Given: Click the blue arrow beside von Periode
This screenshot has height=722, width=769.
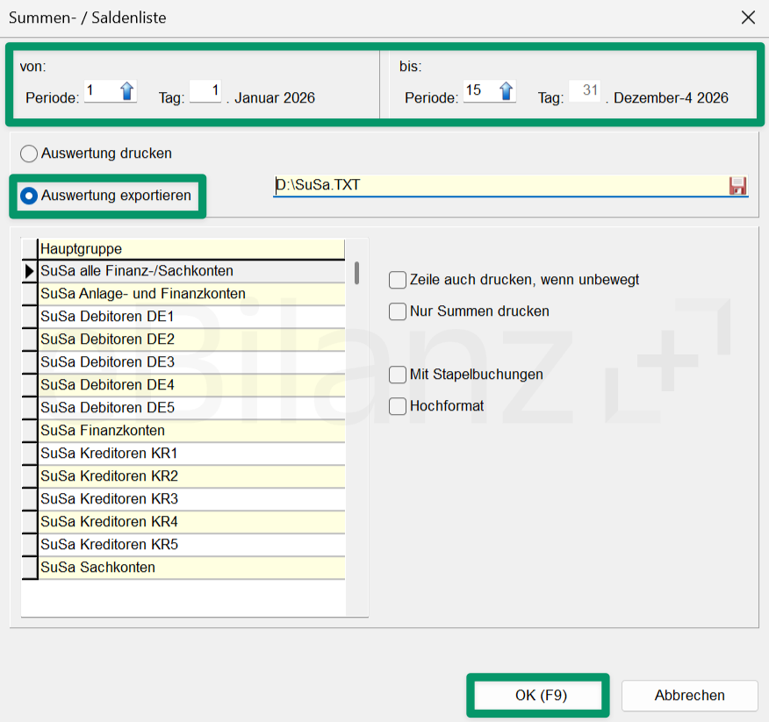Looking at the screenshot, I should coord(126,91).
